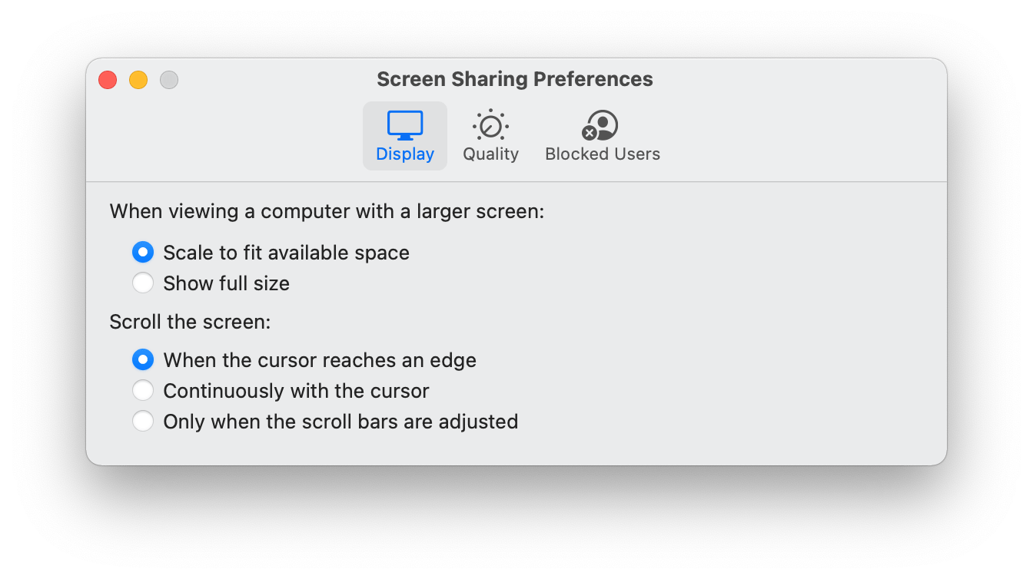This screenshot has width=1033, height=579.
Task: Click the selected Display tab's highlighted background
Action: [x=405, y=135]
